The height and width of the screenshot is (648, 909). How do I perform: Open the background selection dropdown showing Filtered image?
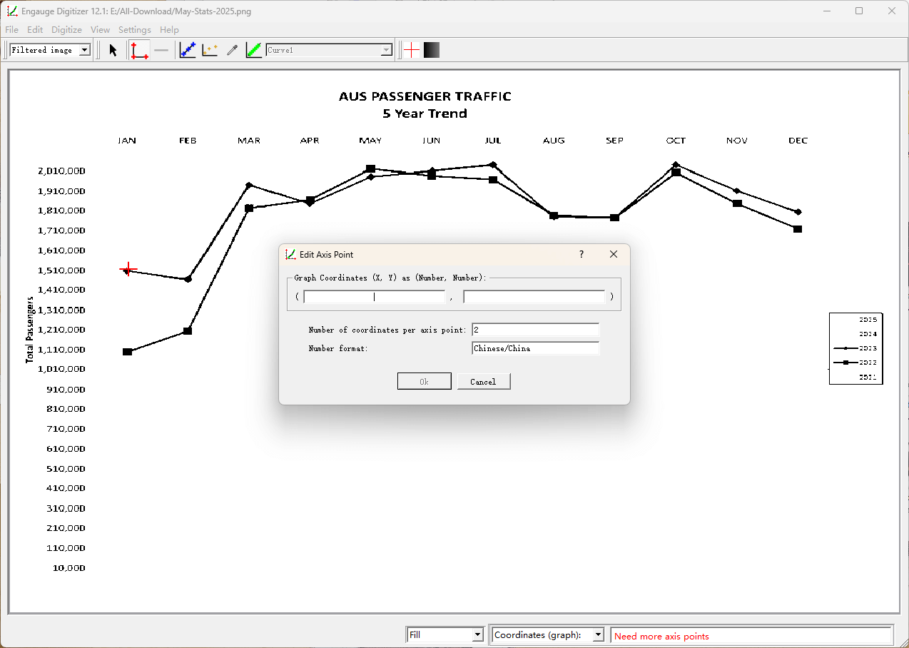(x=85, y=49)
